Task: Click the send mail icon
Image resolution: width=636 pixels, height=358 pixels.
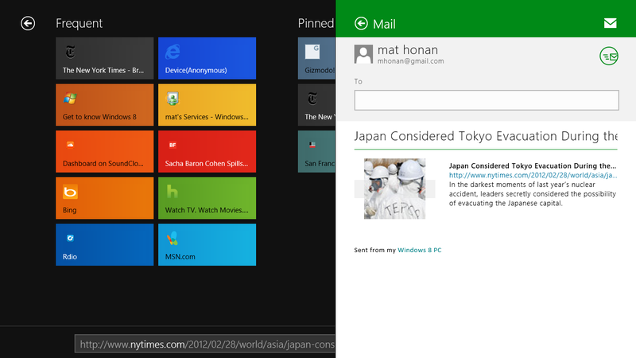Action: [x=609, y=56]
